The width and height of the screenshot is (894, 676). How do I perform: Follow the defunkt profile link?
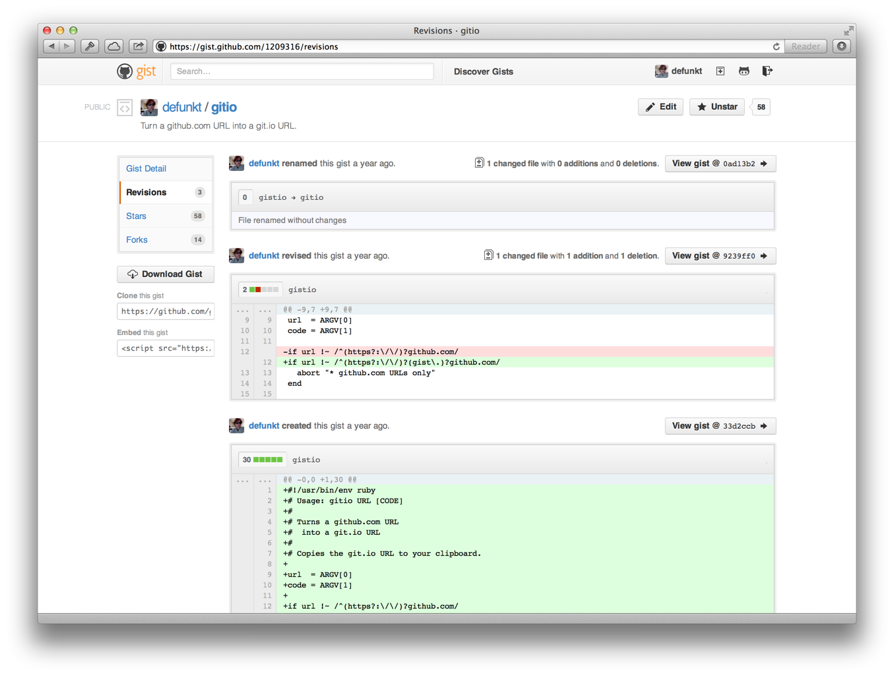(182, 106)
